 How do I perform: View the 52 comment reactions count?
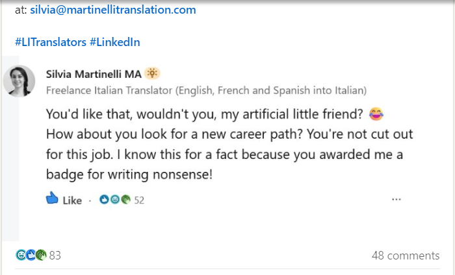[x=139, y=200]
